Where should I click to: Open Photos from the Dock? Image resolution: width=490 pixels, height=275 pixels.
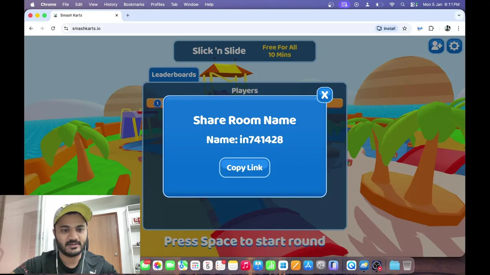pos(157,265)
